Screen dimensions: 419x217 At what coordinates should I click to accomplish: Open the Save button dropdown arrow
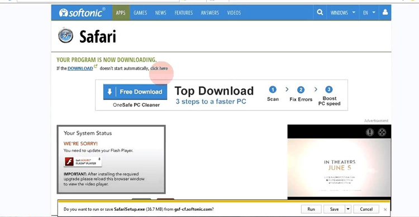348,209
